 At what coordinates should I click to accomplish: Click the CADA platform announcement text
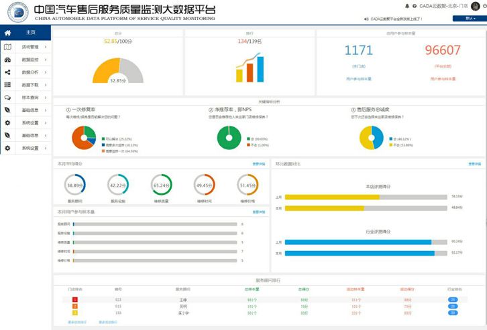pos(396,19)
